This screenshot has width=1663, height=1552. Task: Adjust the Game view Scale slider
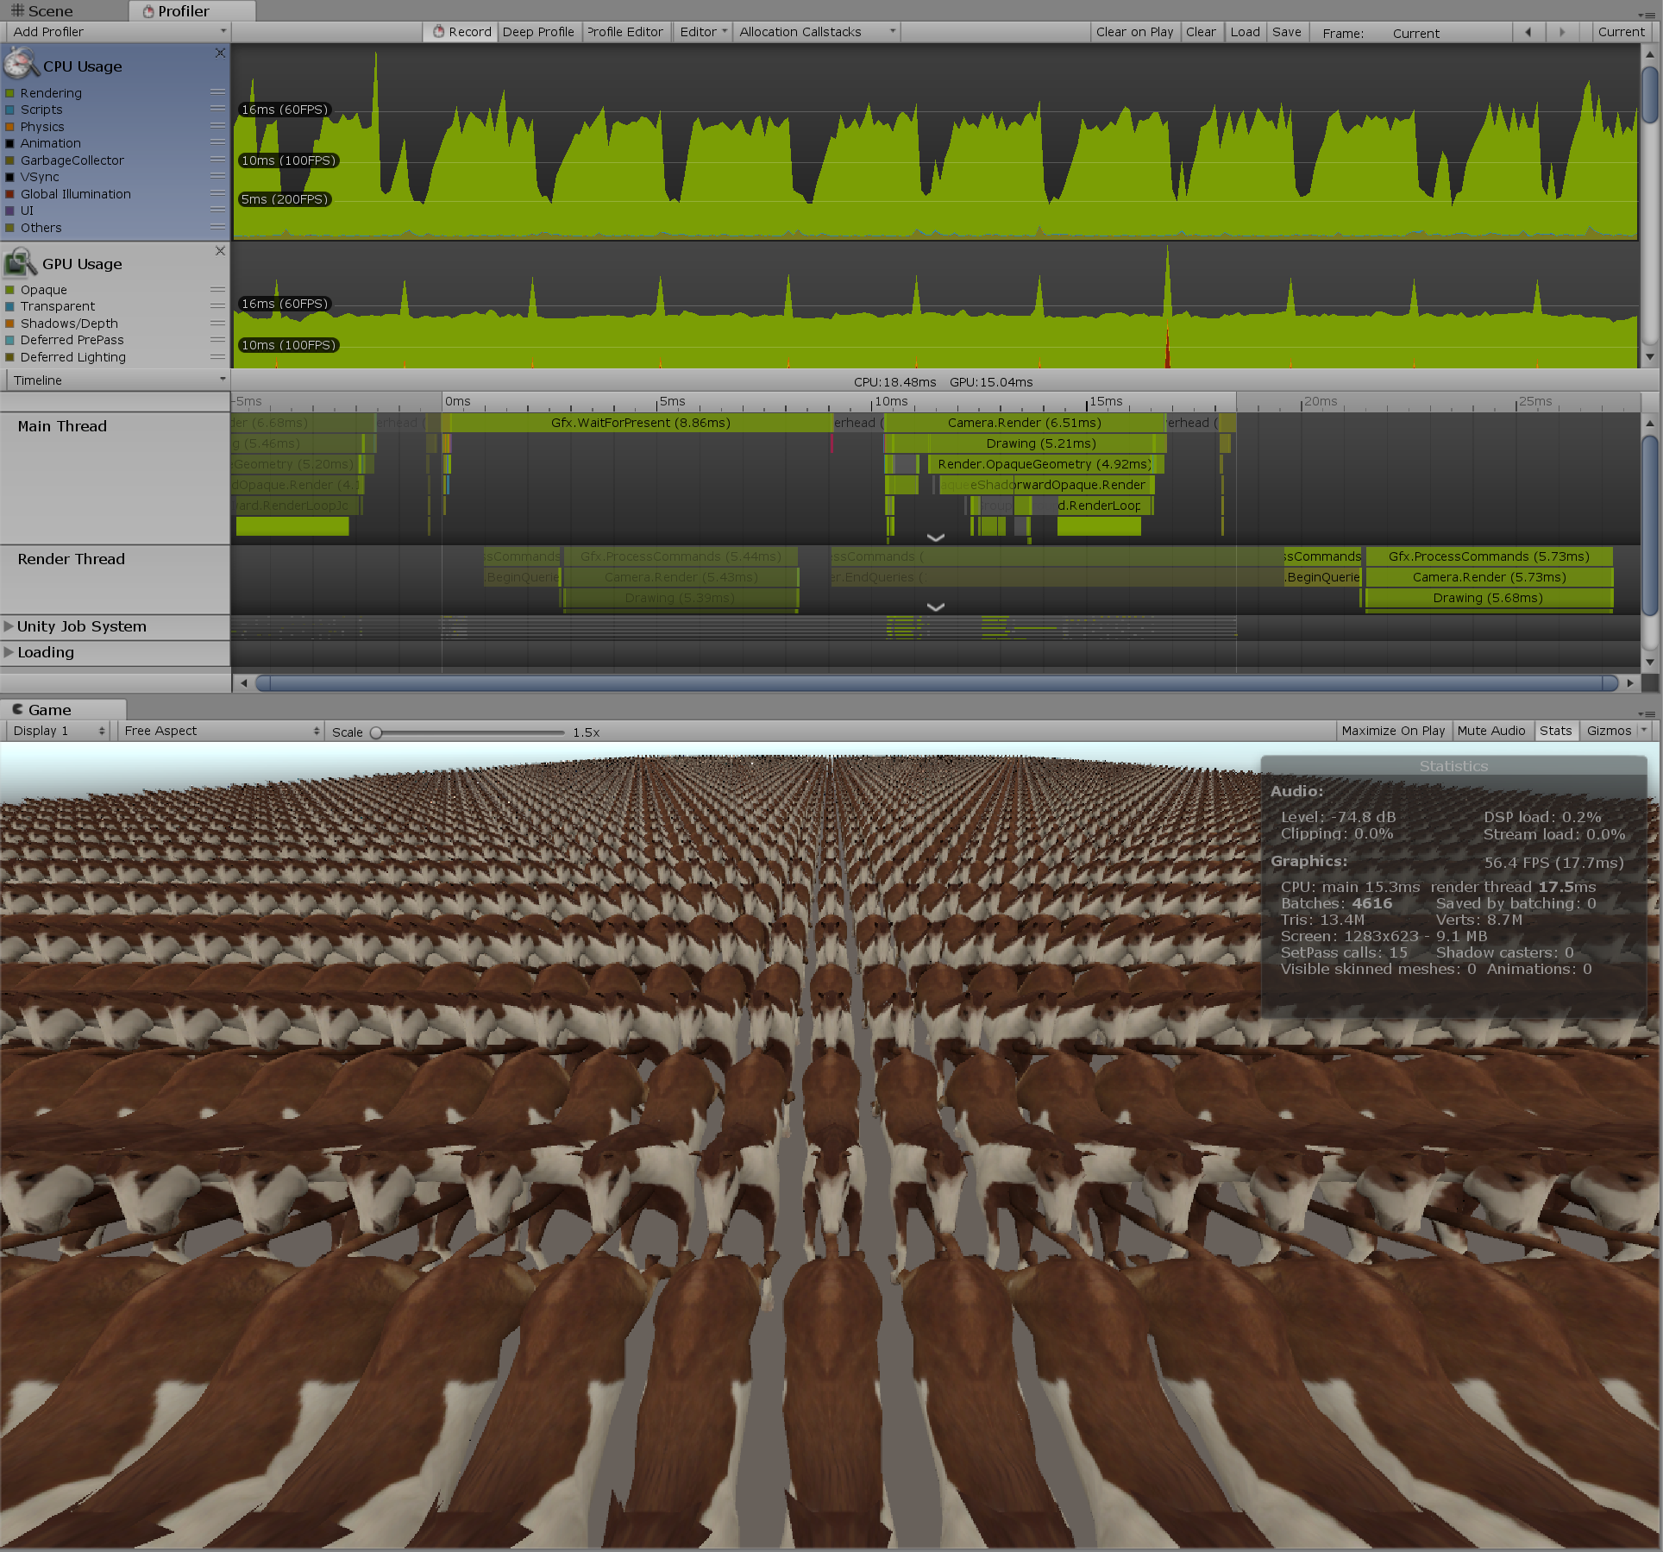tap(377, 732)
